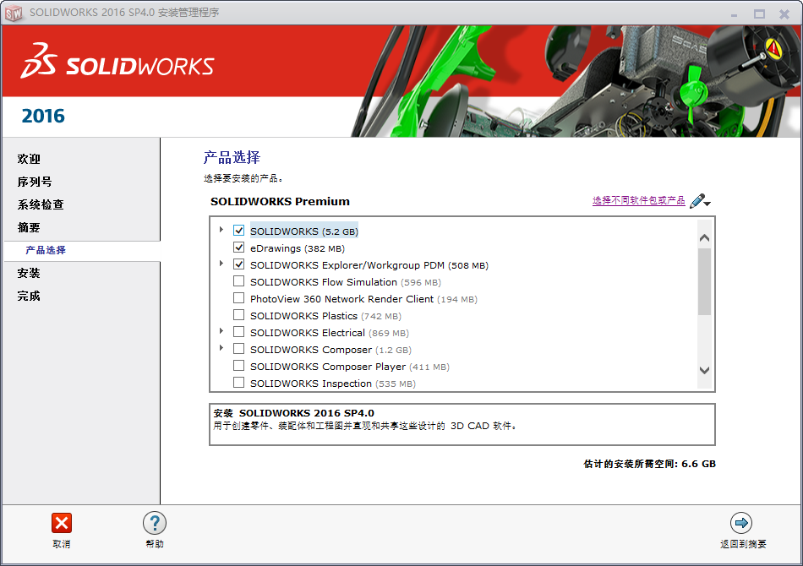Check the SOLIDWORKS Electrical checkbox
Viewport: 803px width, 566px height.
238,332
